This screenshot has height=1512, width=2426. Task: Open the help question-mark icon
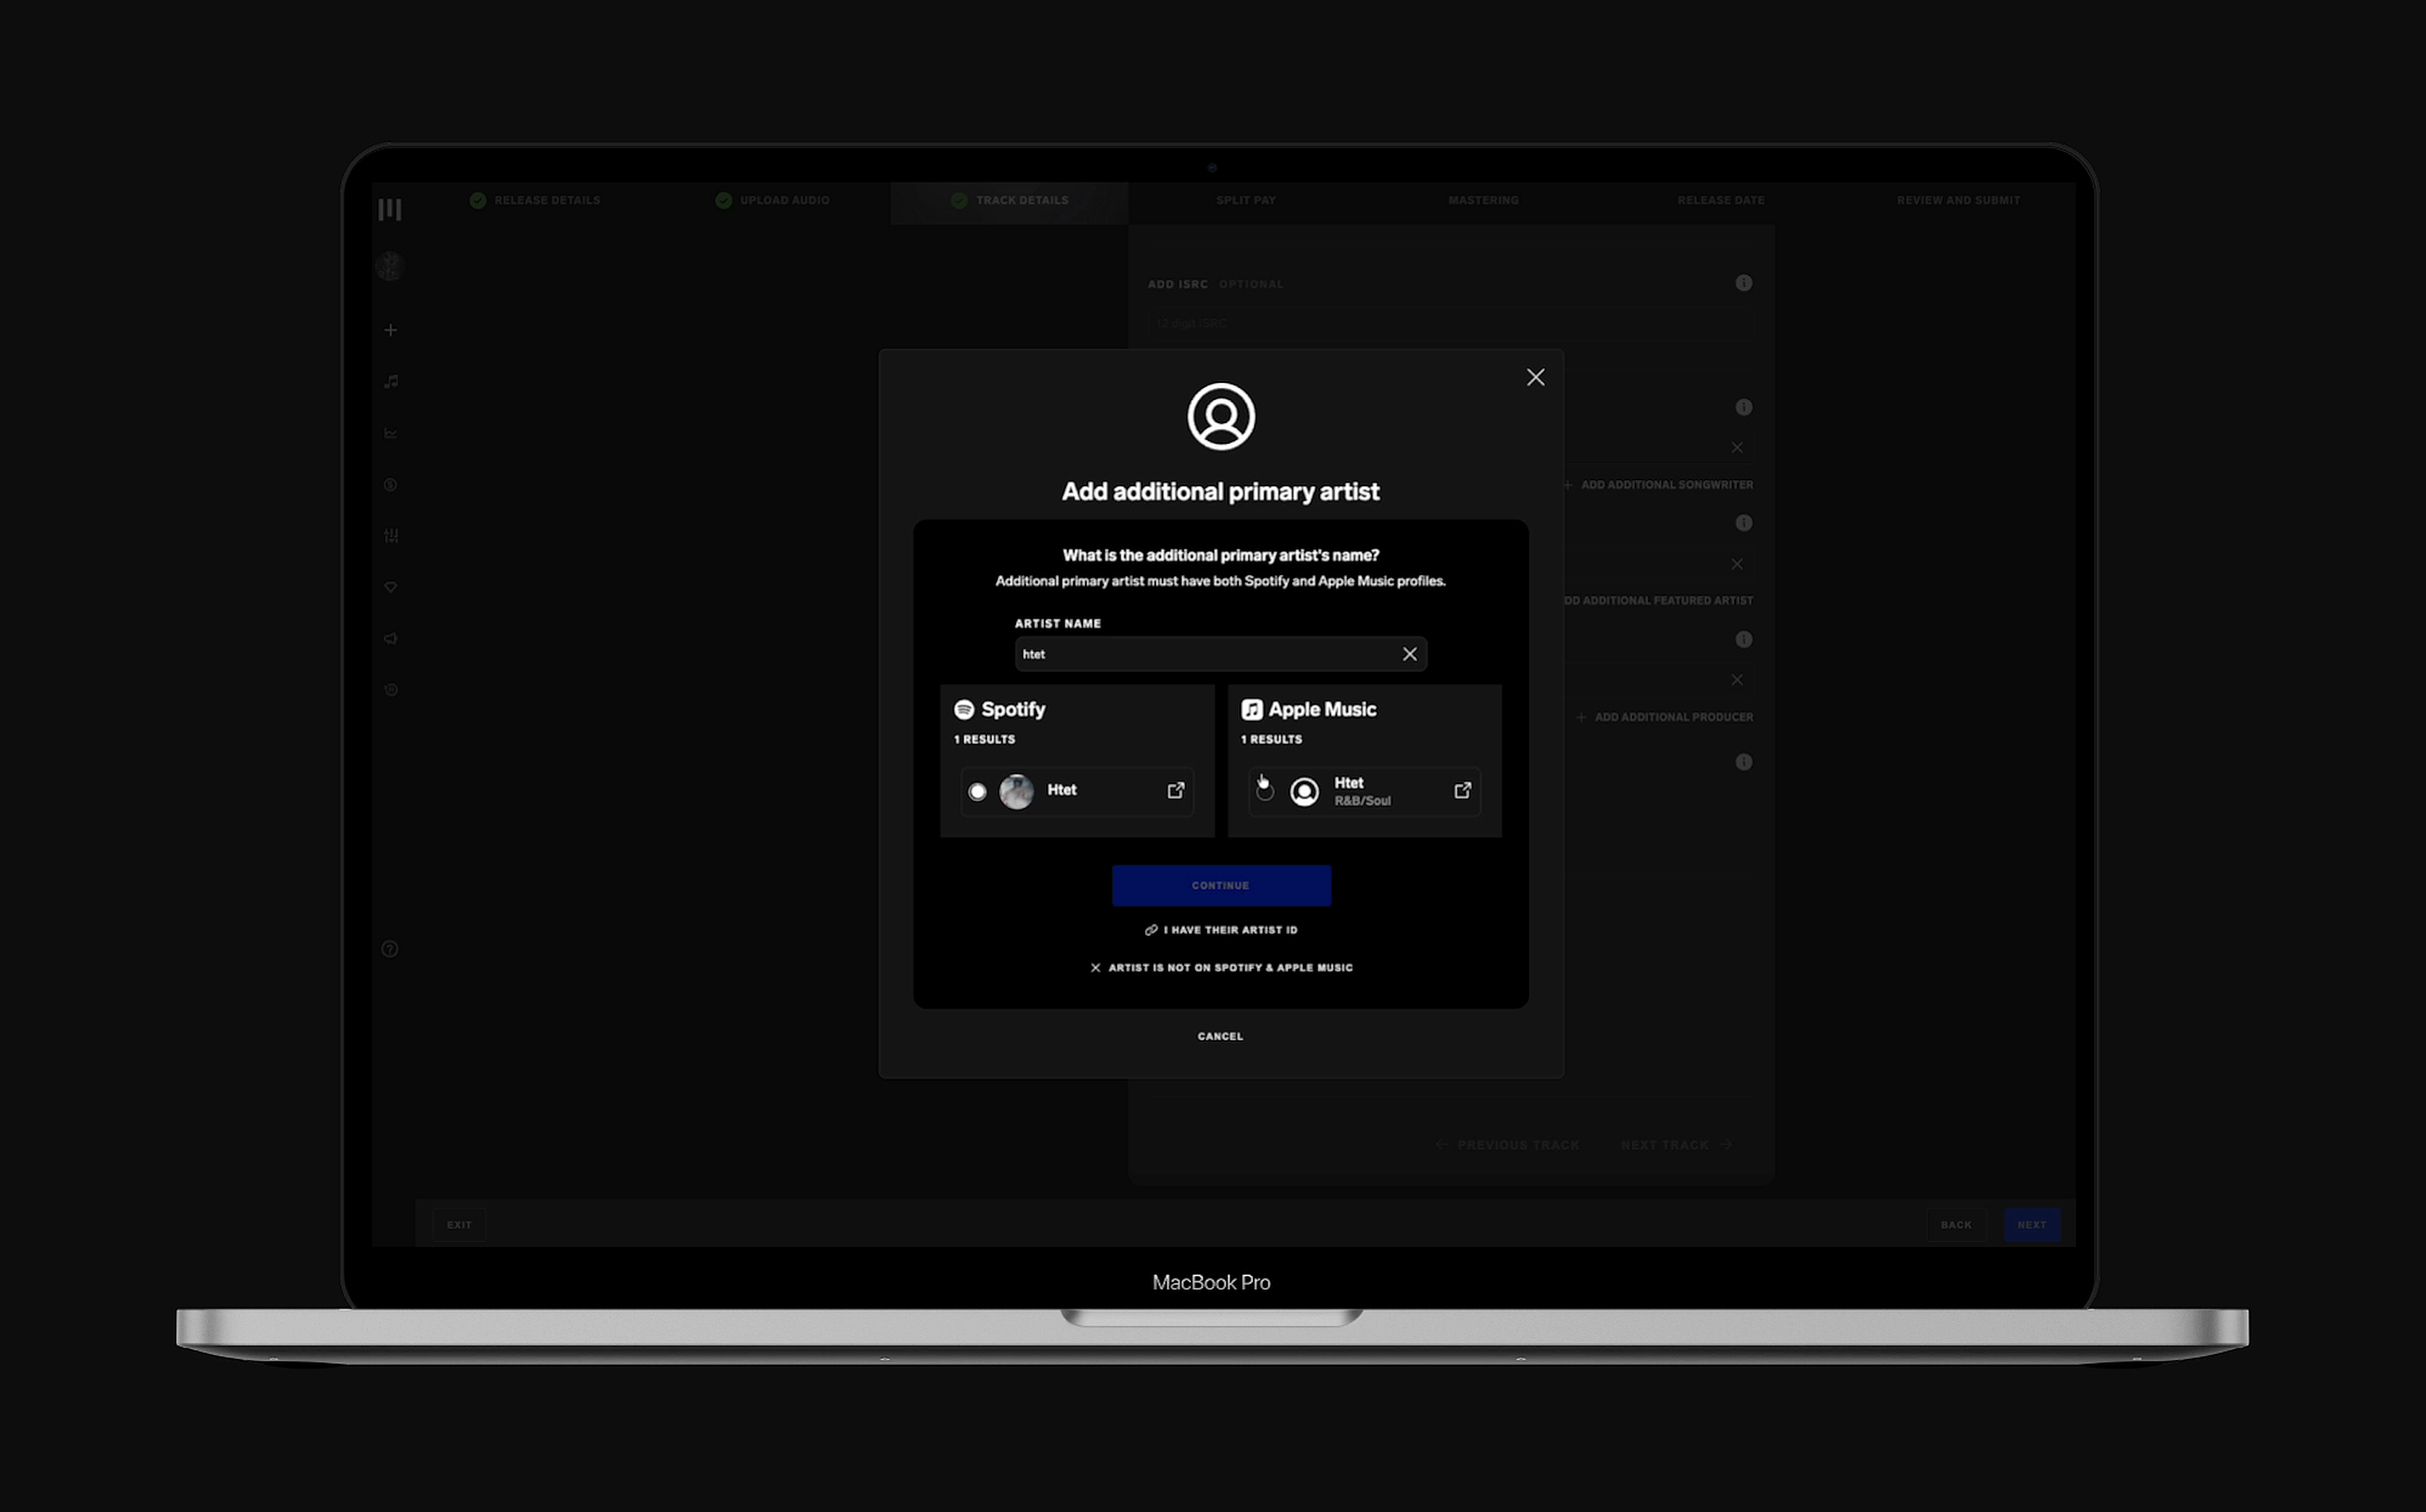pyautogui.click(x=390, y=948)
